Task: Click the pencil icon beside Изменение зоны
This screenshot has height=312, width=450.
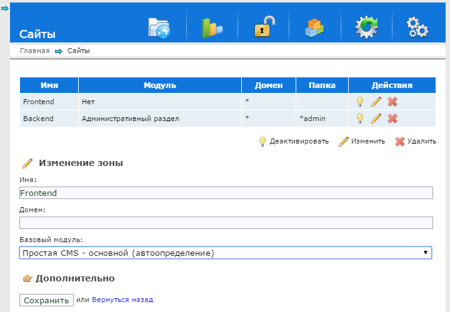Action: pos(27,163)
